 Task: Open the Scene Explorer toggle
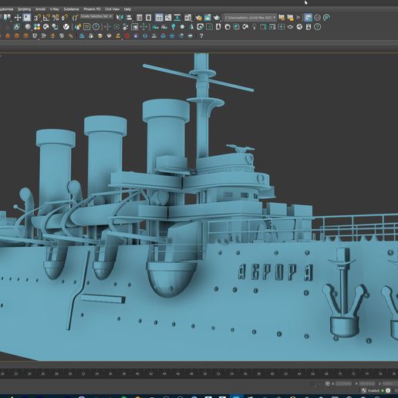tap(140, 18)
